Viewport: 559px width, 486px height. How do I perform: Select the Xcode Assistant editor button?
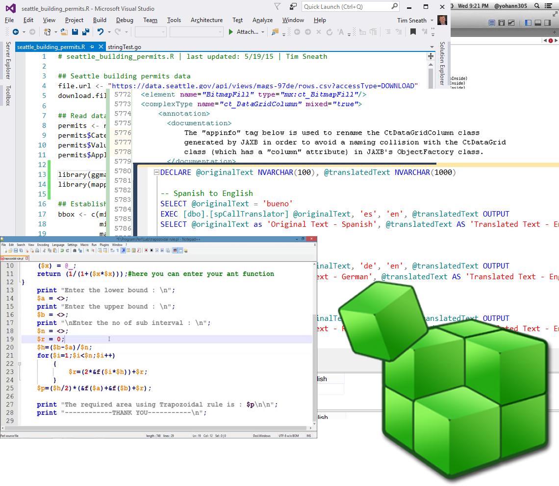point(502,23)
